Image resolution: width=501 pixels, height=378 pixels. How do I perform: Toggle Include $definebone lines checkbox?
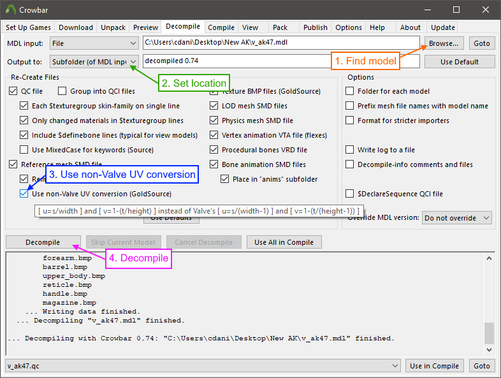24,135
